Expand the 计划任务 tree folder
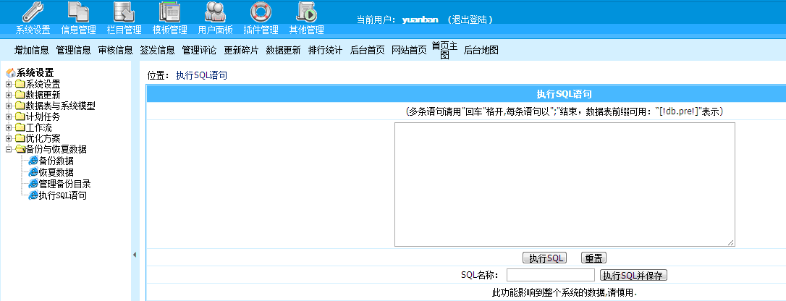Image resolution: width=786 pixels, height=301 pixels. pyautogui.click(x=9, y=116)
